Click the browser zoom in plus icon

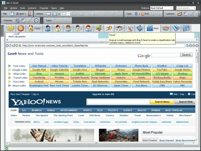[x=197, y=46]
